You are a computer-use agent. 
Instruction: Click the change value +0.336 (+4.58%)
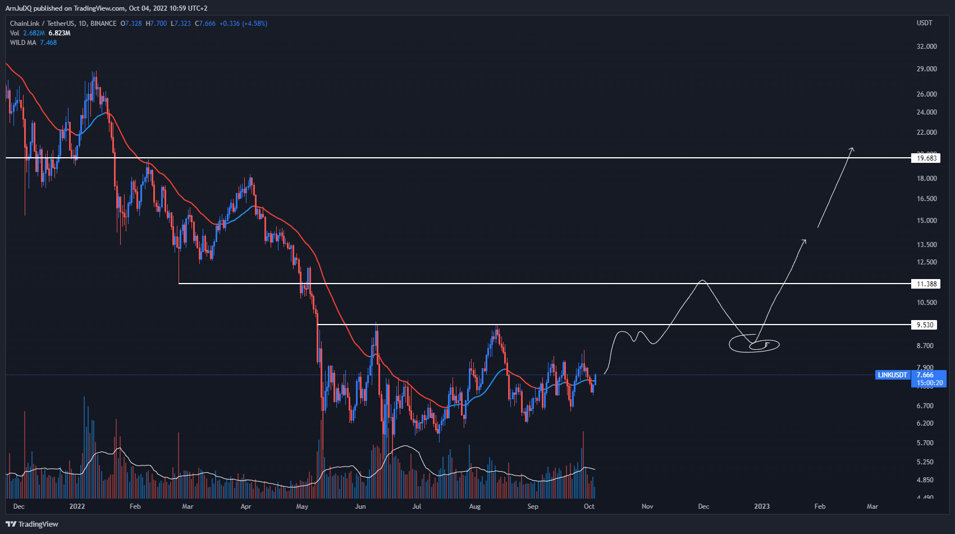coord(243,24)
